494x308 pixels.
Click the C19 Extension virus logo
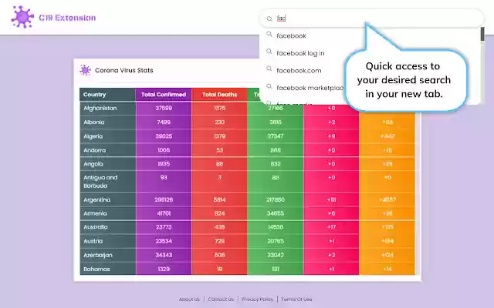coord(22,17)
